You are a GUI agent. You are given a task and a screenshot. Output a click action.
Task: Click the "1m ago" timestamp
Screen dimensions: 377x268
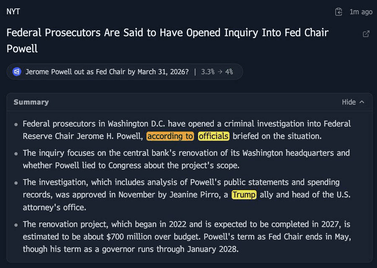click(361, 12)
